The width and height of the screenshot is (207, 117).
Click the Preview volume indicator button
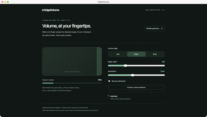[136, 87]
